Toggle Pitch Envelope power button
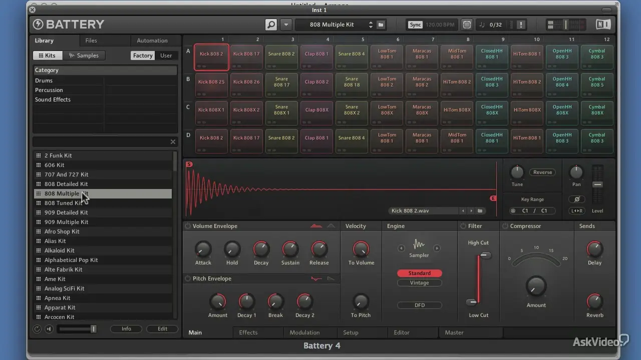The image size is (641, 360). [188, 278]
